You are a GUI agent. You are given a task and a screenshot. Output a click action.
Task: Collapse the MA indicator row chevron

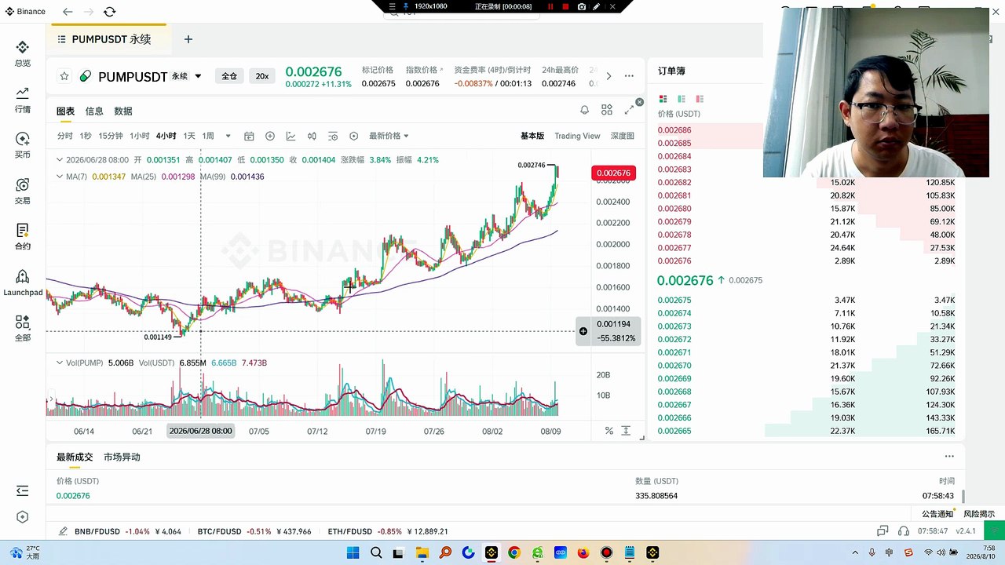coord(60,177)
